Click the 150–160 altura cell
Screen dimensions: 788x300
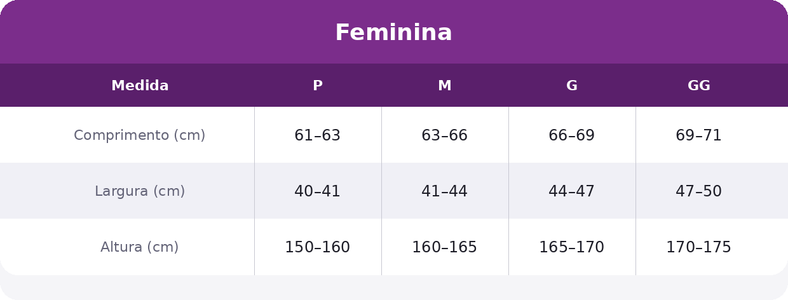(318, 247)
